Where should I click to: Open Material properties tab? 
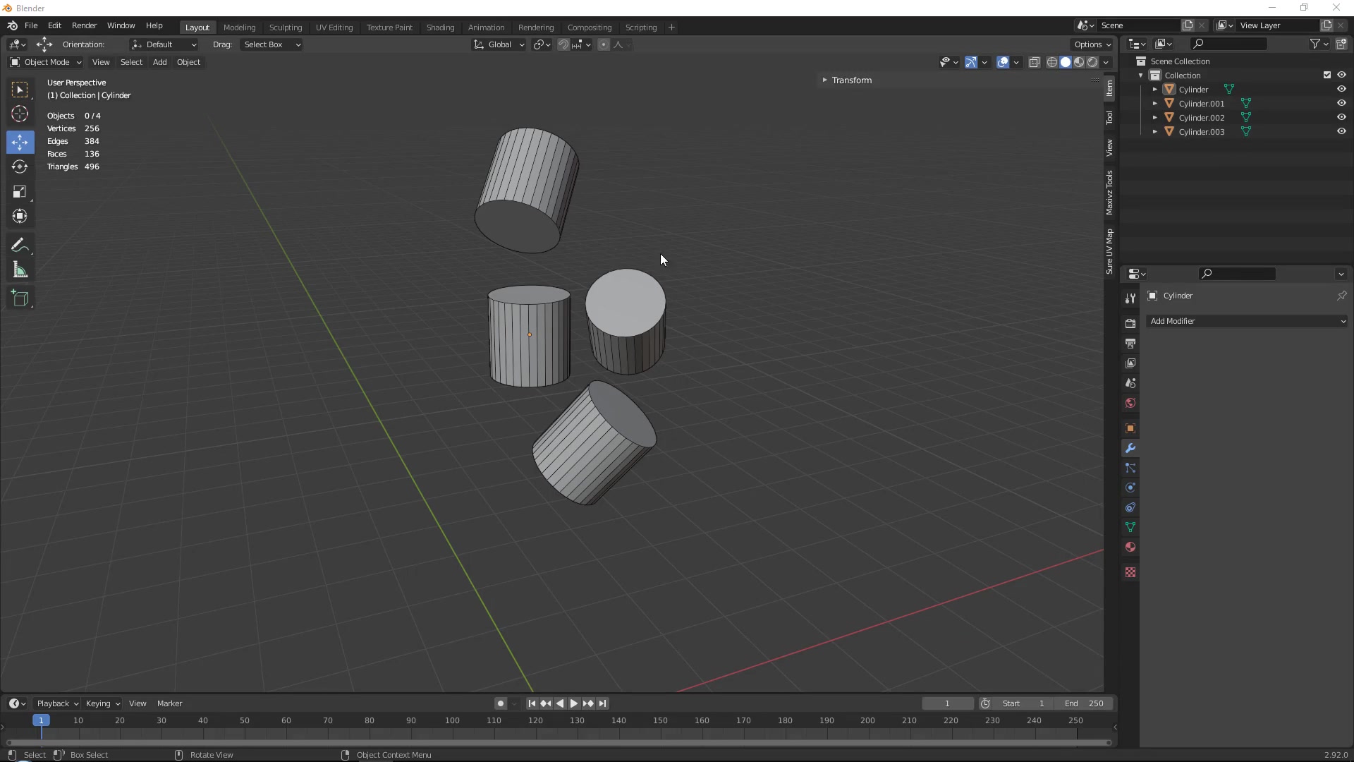(x=1130, y=547)
